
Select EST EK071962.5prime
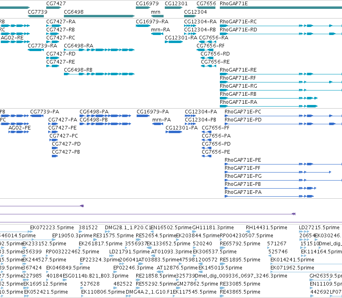coord(292,268)
